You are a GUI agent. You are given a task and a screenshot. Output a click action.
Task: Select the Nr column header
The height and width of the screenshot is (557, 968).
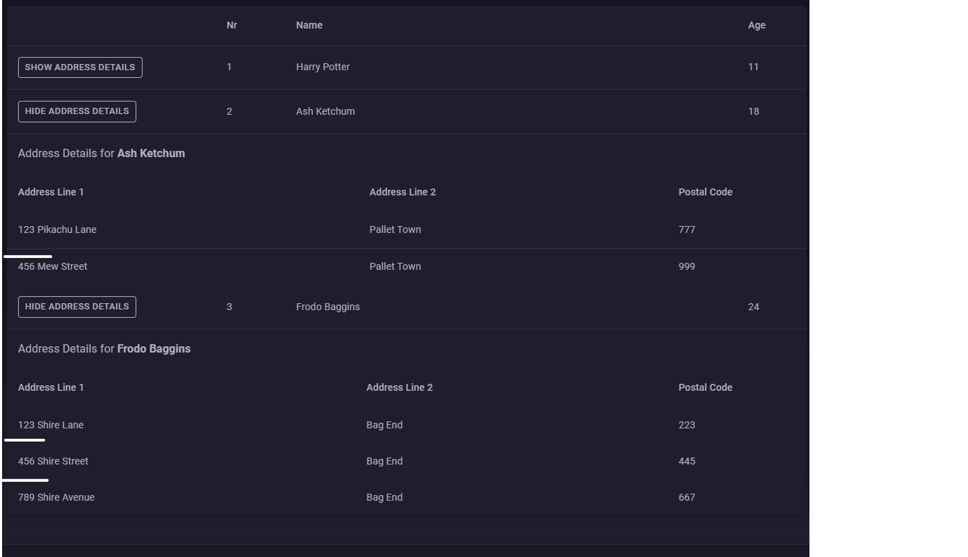point(232,25)
